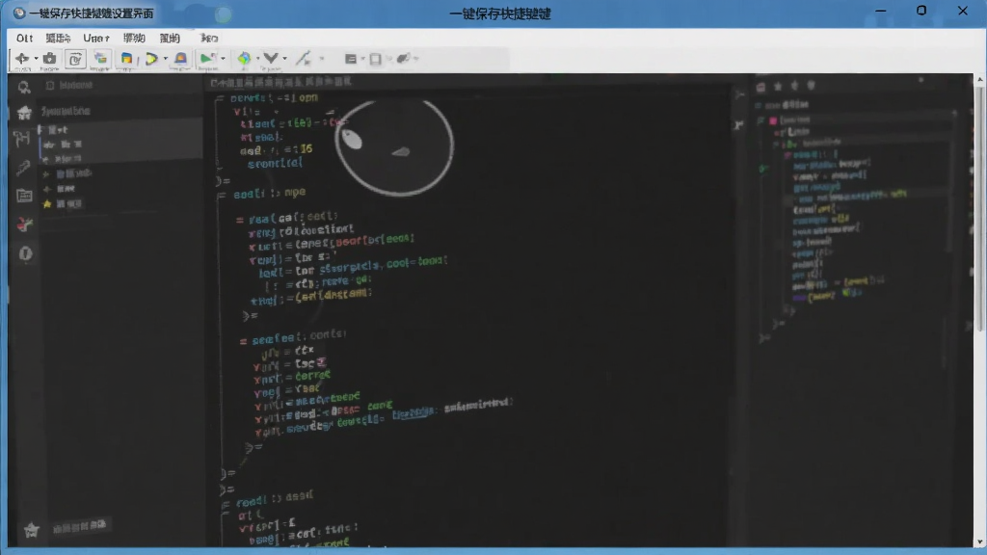This screenshot has height=555, width=987.
Task: Click the camera snapshot toolbar icon
Action: (x=49, y=59)
